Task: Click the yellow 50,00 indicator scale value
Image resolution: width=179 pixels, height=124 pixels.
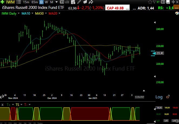Action: (166, 114)
